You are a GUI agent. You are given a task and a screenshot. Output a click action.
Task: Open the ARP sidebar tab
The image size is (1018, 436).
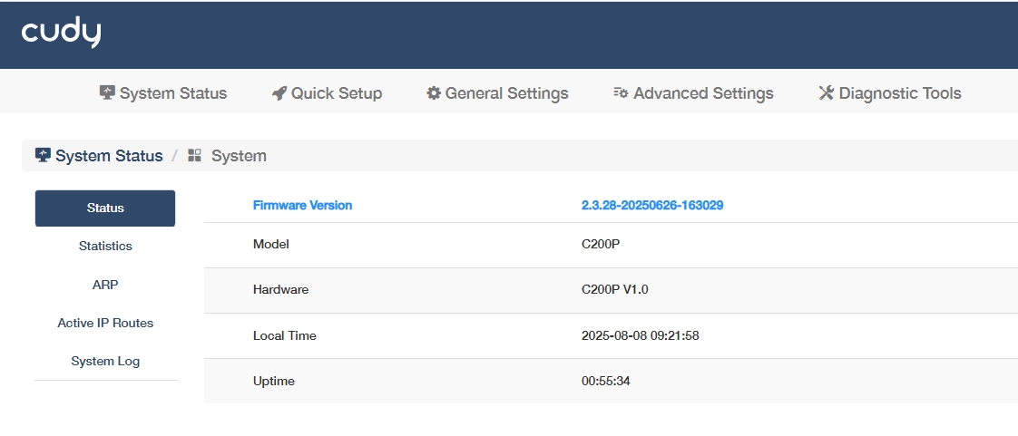(105, 285)
